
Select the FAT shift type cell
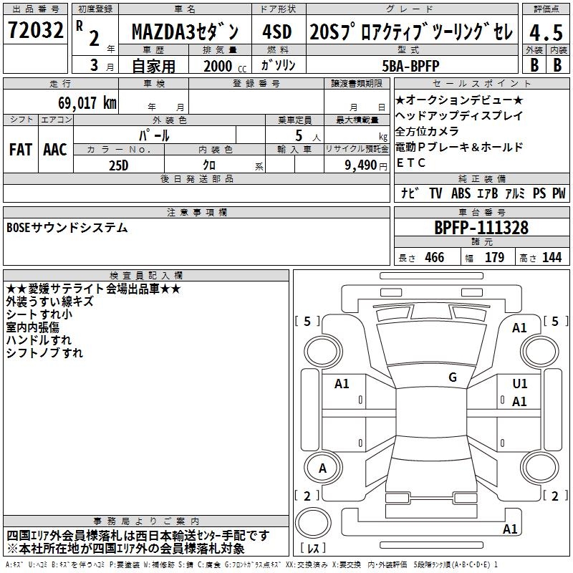coord(20,149)
